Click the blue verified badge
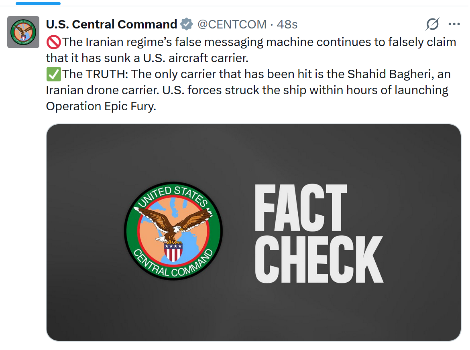The image size is (470, 350). pyautogui.click(x=186, y=24)
